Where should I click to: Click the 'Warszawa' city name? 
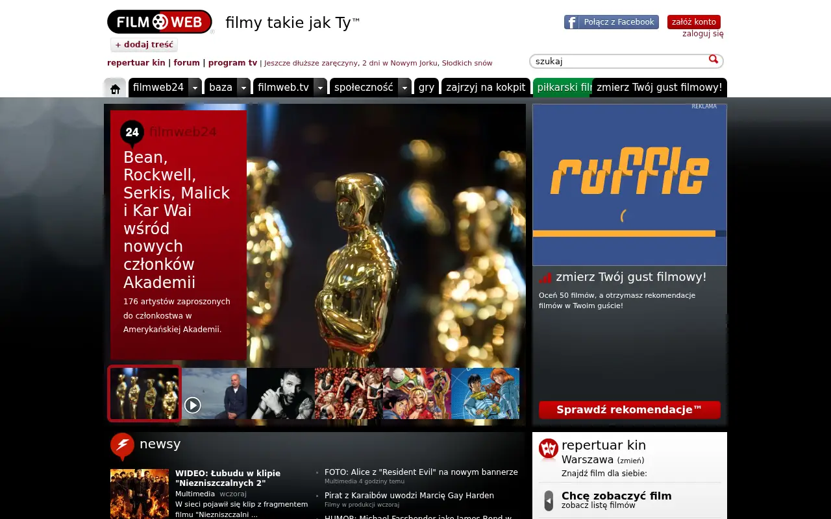point(588,459)
